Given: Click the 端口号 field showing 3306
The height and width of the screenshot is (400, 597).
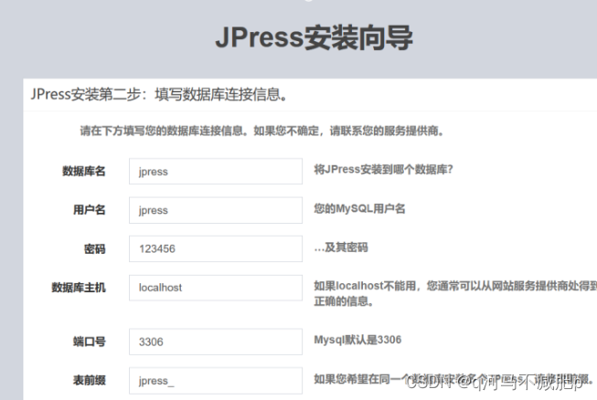Looking at the screenshot, I should [216, 342].
